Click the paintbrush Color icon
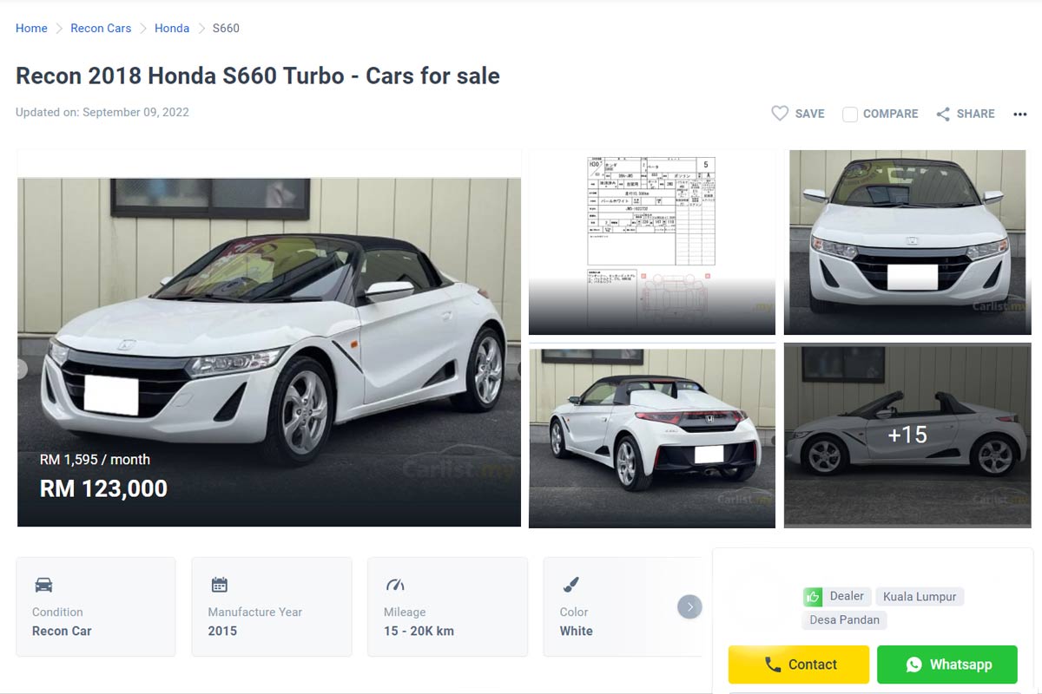This screenshot has width=1042, height=694. [x=570, y=585]
